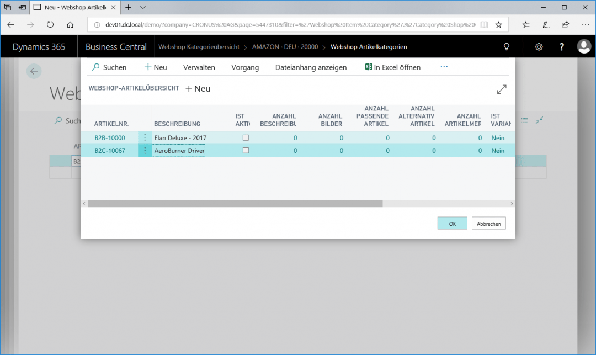Image resolution: width=596 pixels, height=355 pixels.
Task: Click the Webshop Artikelkategorien breadcrumb
Action: pos(369,47)
